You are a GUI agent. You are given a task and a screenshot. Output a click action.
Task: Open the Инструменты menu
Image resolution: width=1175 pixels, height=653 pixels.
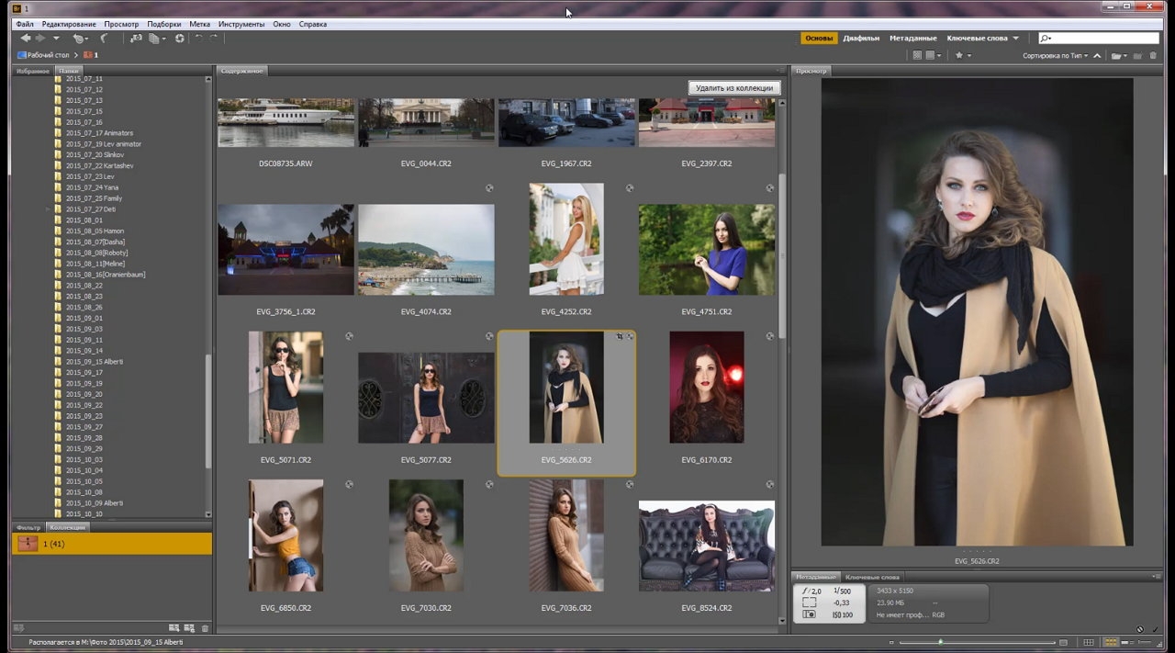(241, 24)
